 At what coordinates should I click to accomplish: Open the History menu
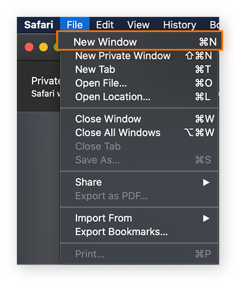coord(180,25)
